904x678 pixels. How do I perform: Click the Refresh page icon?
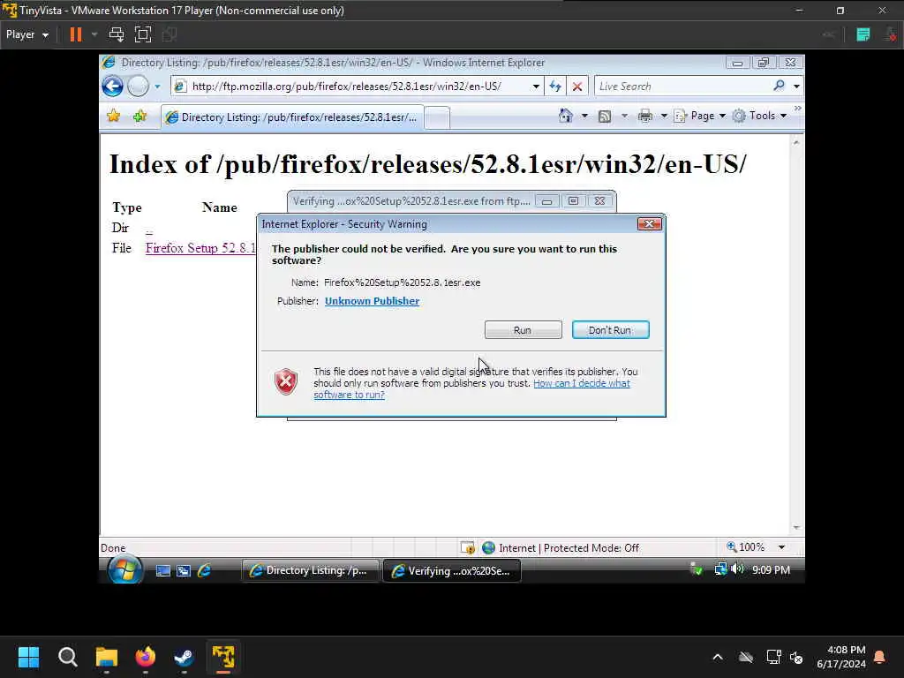click(555, 87)
